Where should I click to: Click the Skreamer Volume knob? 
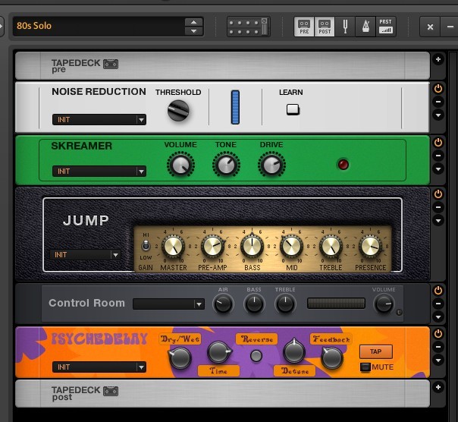coord(180,165)
